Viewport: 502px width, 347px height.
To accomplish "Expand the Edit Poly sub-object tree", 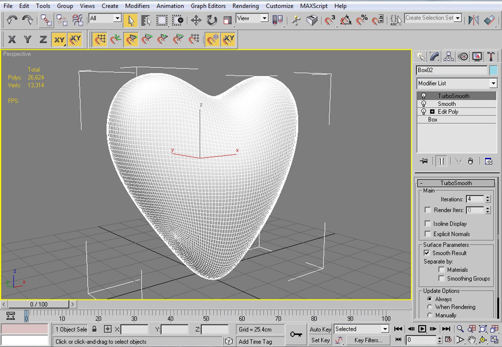I will point(432,111).
